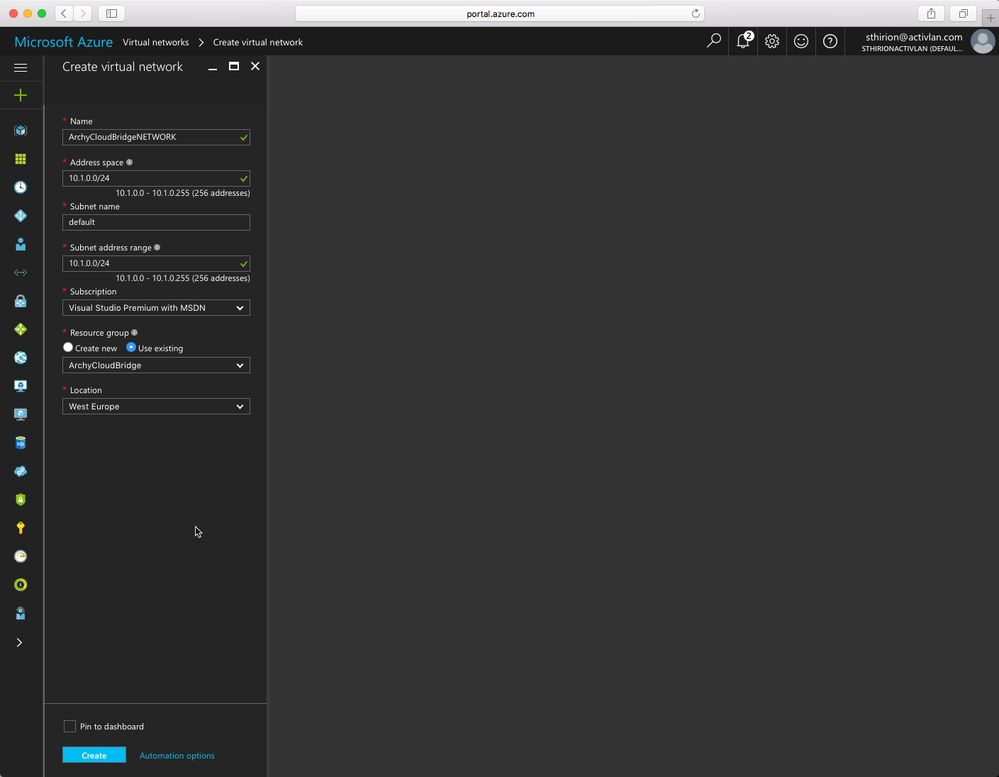Click the Name input field
Screen dimensions: 999x777
click(156, 137)
